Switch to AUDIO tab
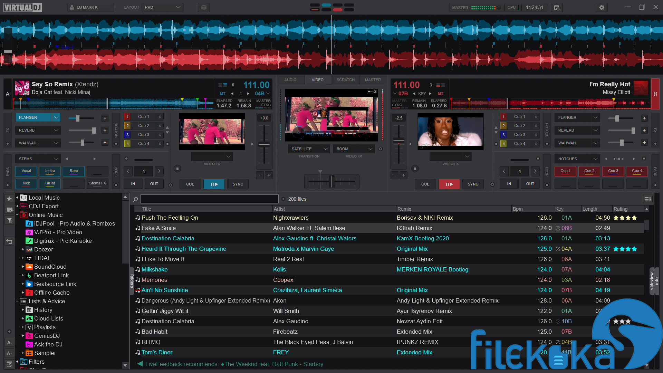Viewport: 663px width, 373px height. (290, 80)
